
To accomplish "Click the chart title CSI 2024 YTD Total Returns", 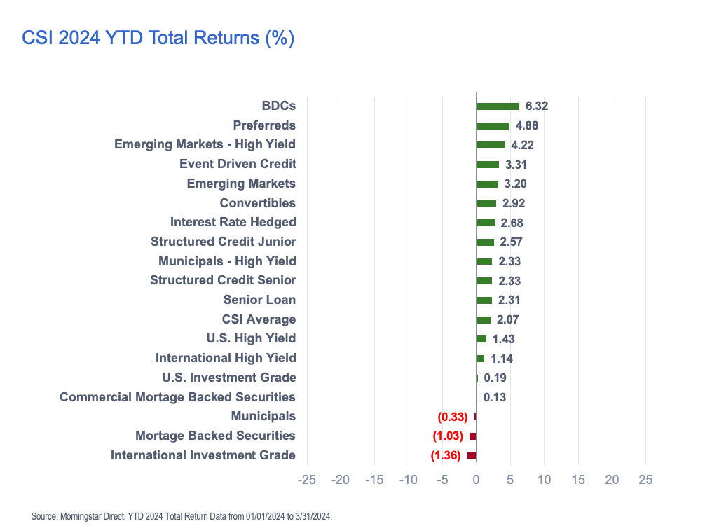I will (158, 38).
